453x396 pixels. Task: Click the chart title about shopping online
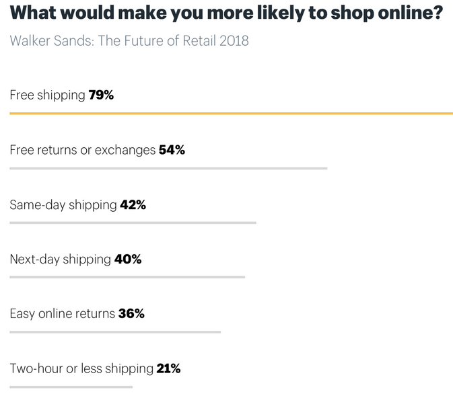[x=226, y=13]
